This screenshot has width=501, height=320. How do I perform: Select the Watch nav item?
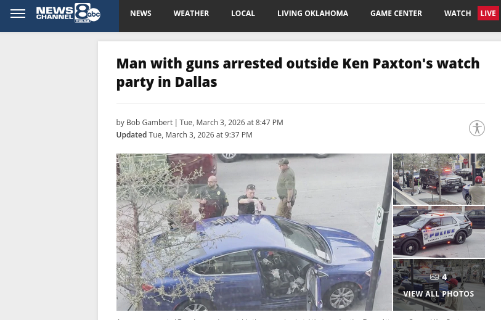pyautogui.click(x=457, y=14)
